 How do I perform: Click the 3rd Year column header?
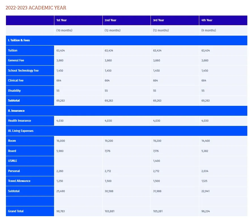[x=158, y=20]
